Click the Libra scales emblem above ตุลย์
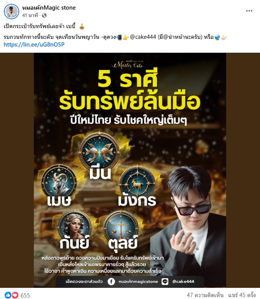This screenshot has width=260, height=299. tap(120, 227)
